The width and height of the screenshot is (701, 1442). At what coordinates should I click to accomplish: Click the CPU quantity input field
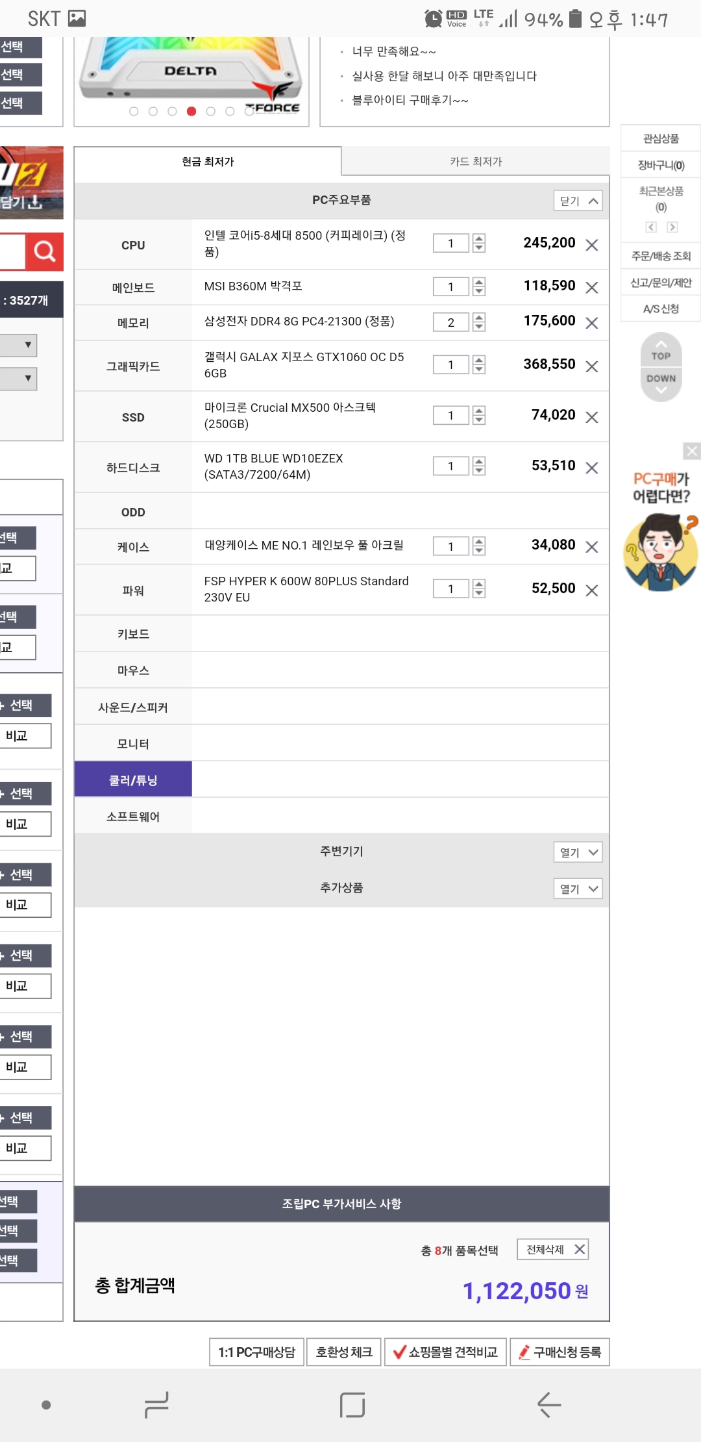(x=450, y=244)
